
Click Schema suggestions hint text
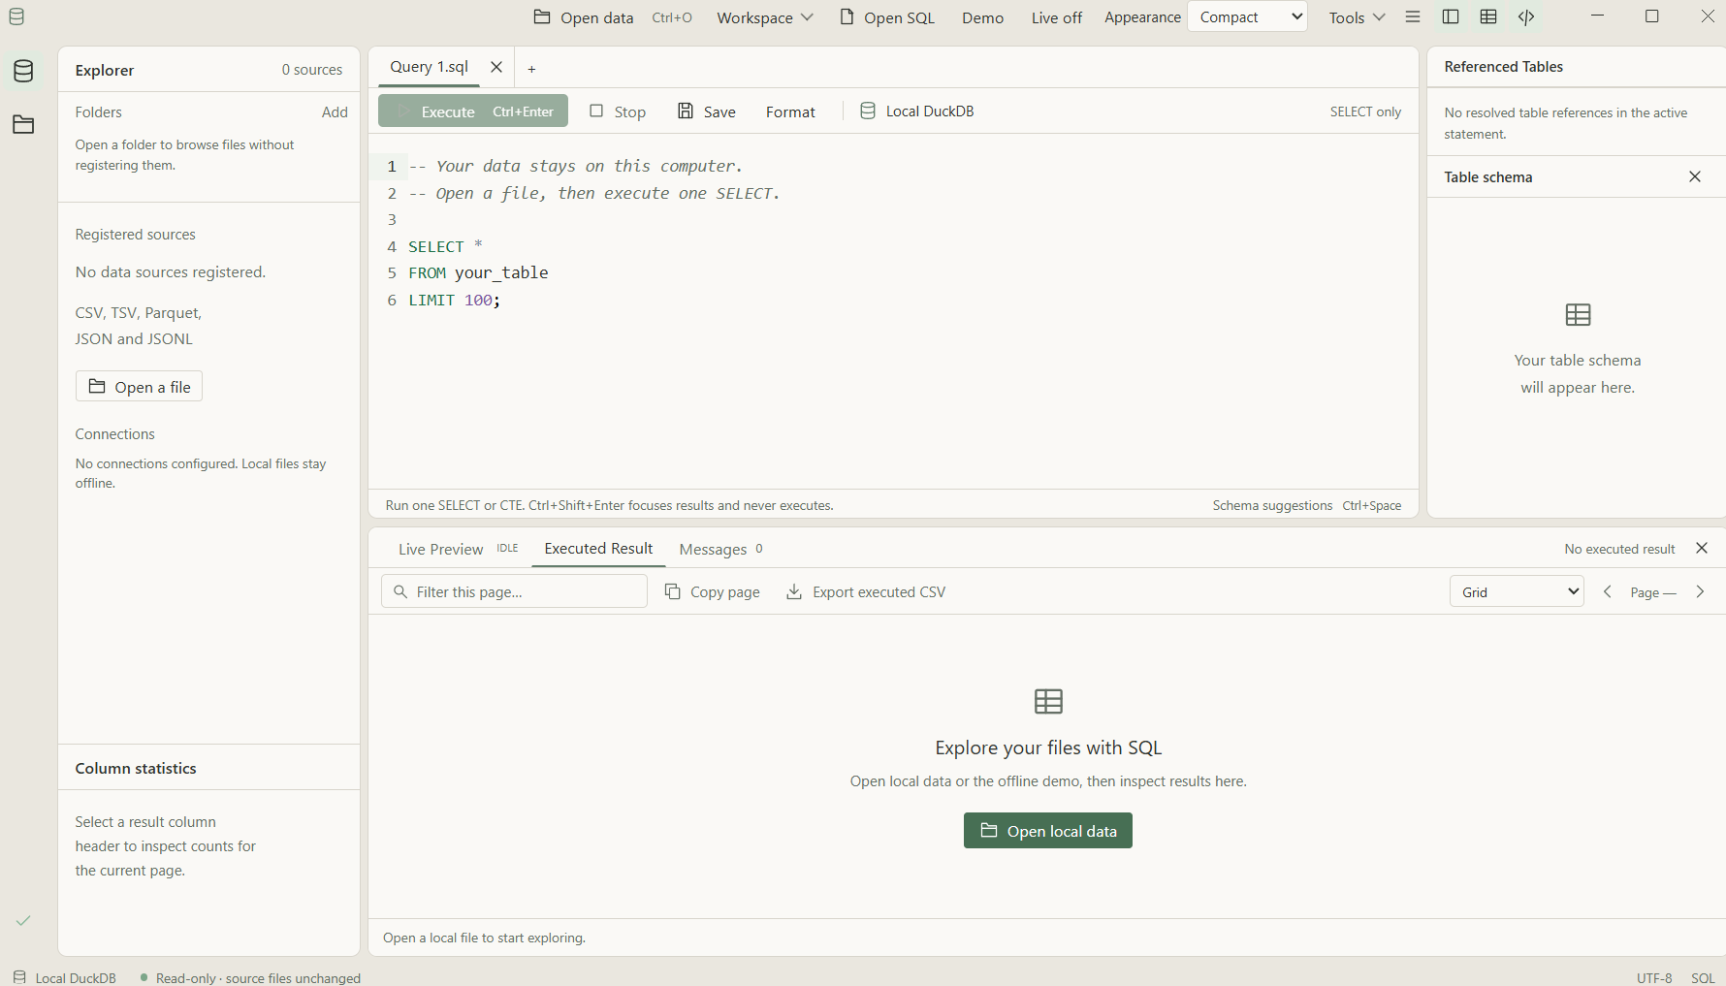[x=1272, y=505]
